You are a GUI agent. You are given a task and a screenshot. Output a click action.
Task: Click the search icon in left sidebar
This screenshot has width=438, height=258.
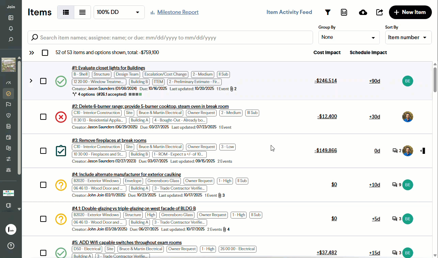click(11, 39)
